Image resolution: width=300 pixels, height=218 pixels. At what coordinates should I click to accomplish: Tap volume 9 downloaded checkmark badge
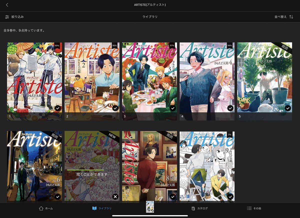230,197
